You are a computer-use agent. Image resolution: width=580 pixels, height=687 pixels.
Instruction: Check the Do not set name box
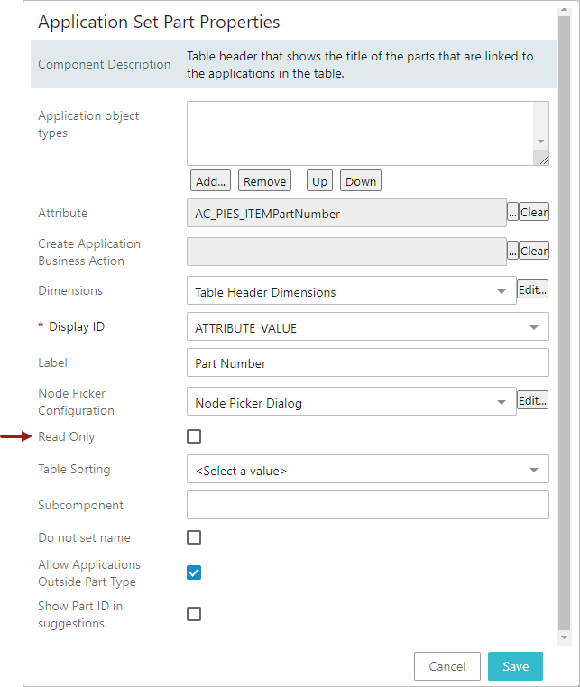click(194, 537)
